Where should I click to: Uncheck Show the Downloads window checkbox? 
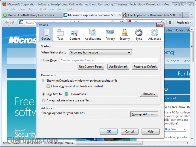tap(44, 81)
